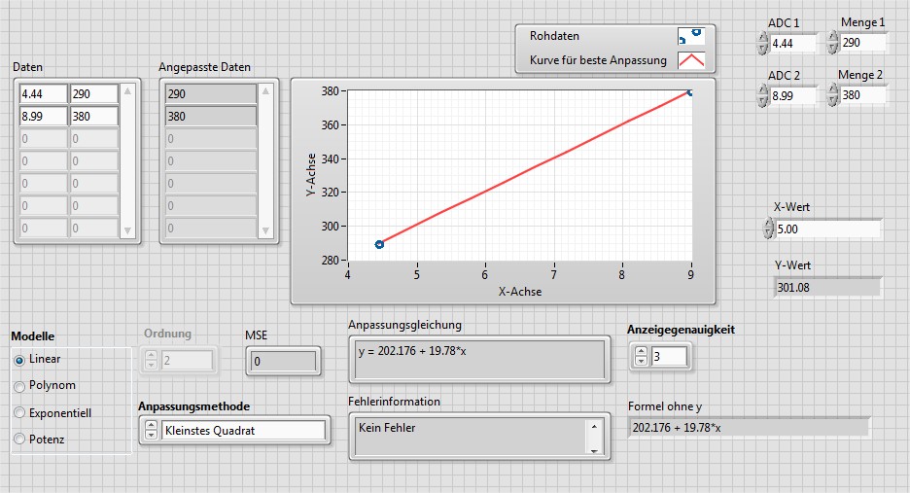Viewport: 910px width, 493px height.
Task: Click the Kleinstes Quadrat method field
Action: [243, 431]
